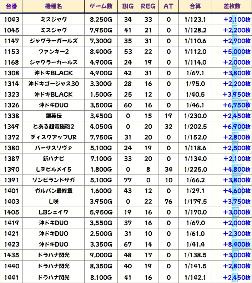Select machine number 1423
This screenshot has width=252, height=283.
(12, 244)
